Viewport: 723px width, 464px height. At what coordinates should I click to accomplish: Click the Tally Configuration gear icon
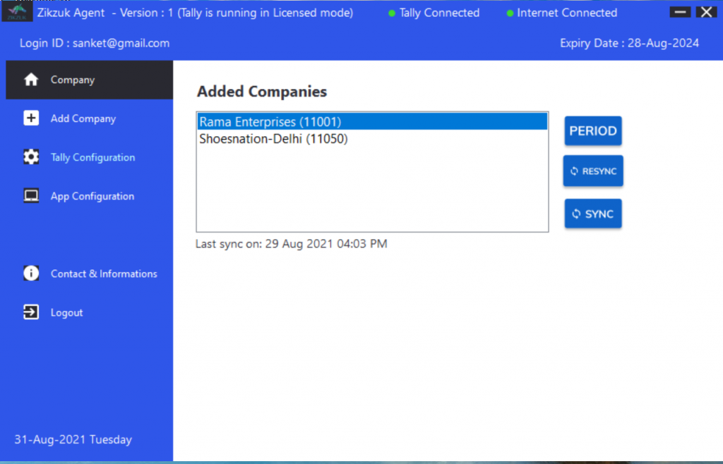click(31, 157)
